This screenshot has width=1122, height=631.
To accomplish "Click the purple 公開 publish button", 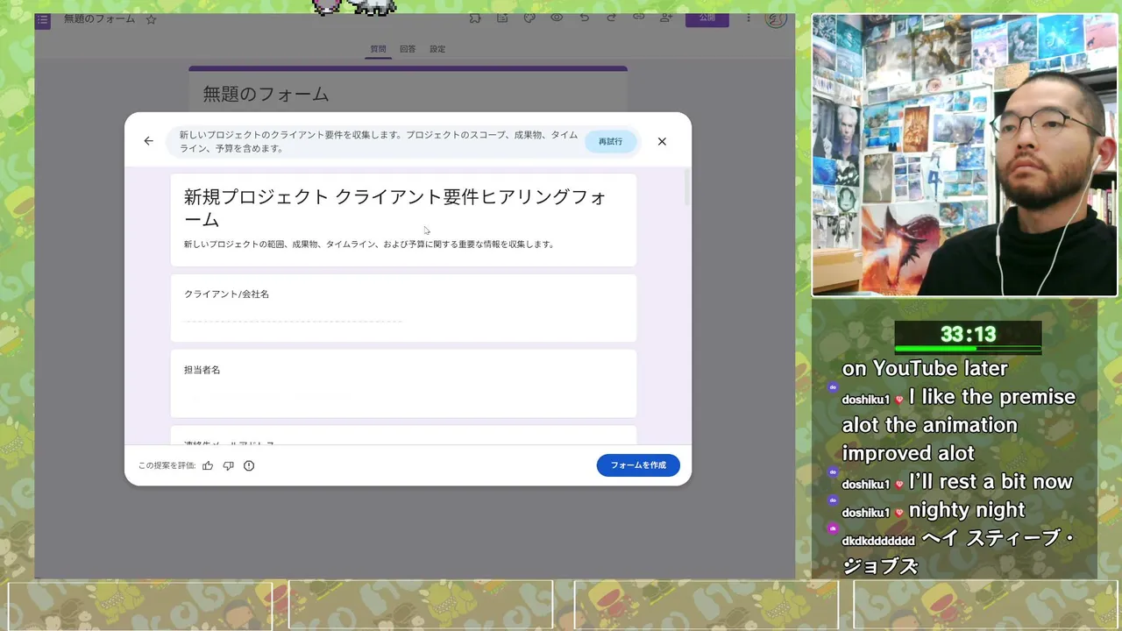I will click(707, 18).
